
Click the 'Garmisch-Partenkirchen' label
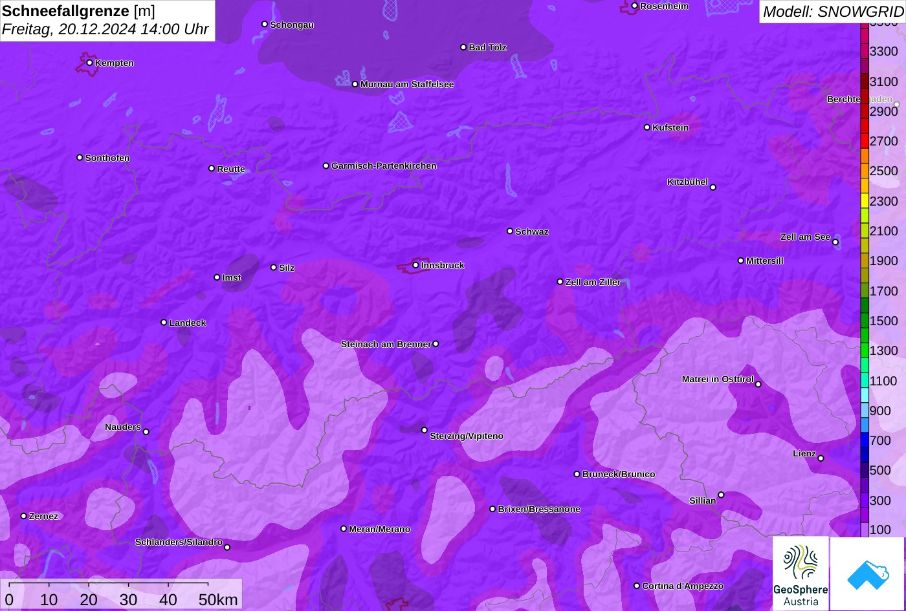[x=384, y=166]
